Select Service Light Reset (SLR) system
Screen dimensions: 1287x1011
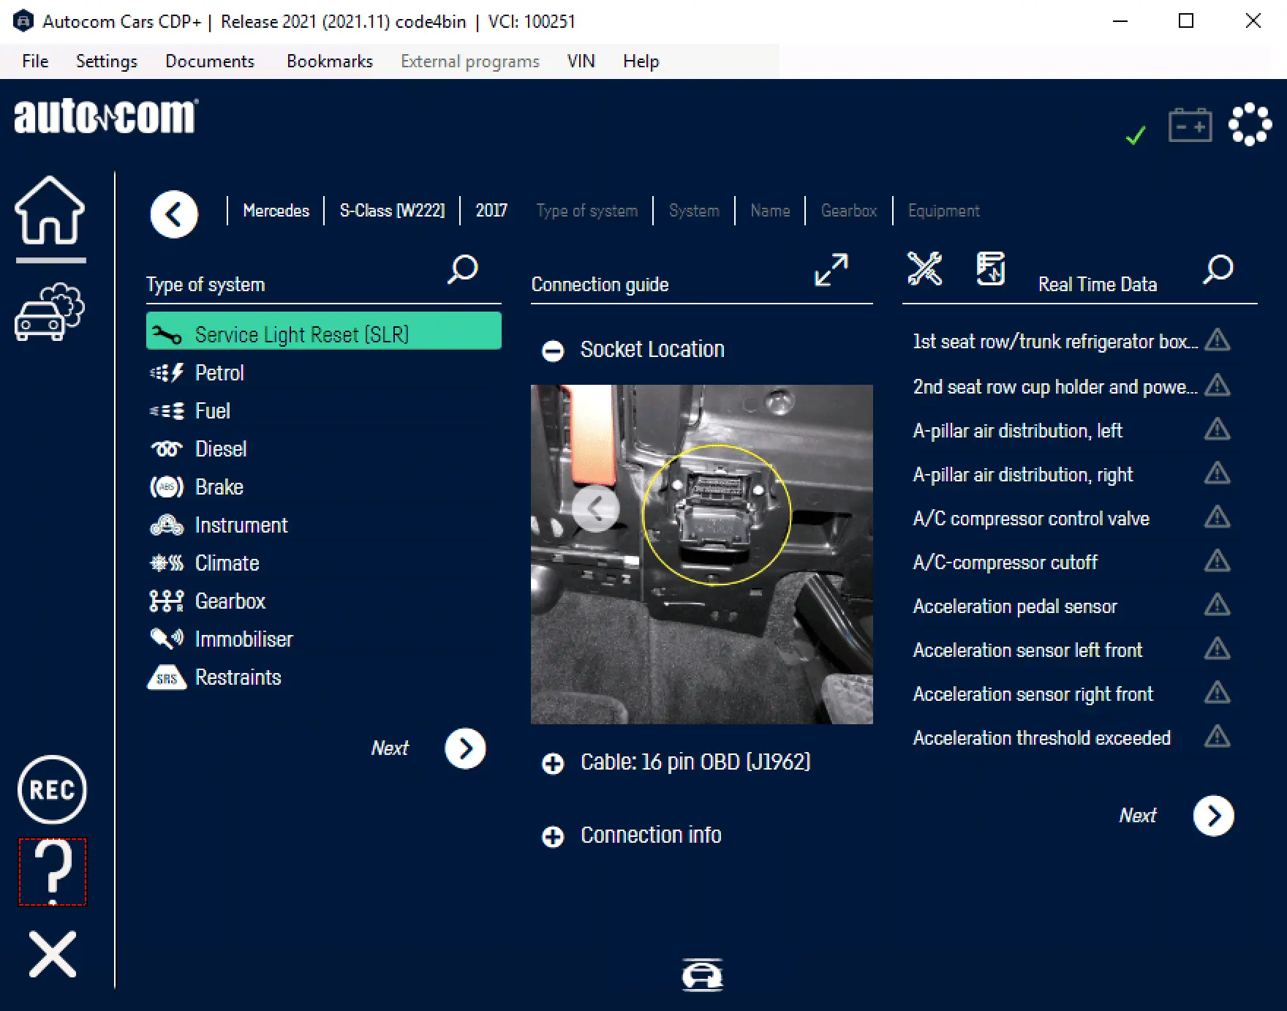[324, 331]
